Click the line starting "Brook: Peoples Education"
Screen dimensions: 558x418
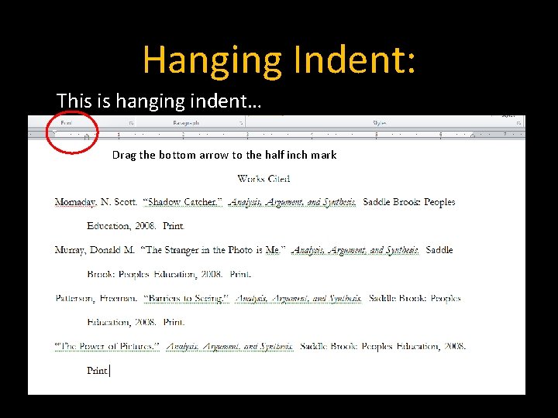(x=169, y=274)
